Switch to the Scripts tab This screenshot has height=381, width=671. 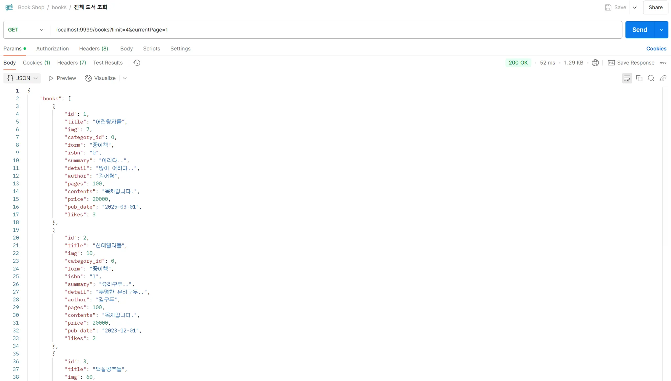(151, 48)
